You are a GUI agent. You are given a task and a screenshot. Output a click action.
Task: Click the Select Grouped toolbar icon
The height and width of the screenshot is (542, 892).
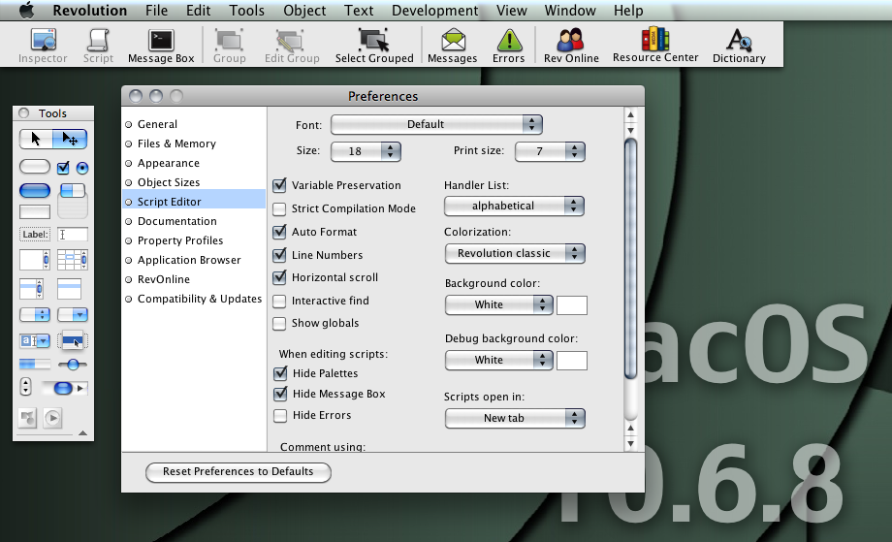click(x=374, y=45)
